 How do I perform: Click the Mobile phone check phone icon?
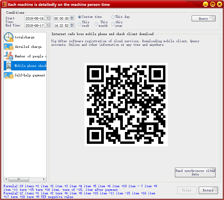pos(9,66)
